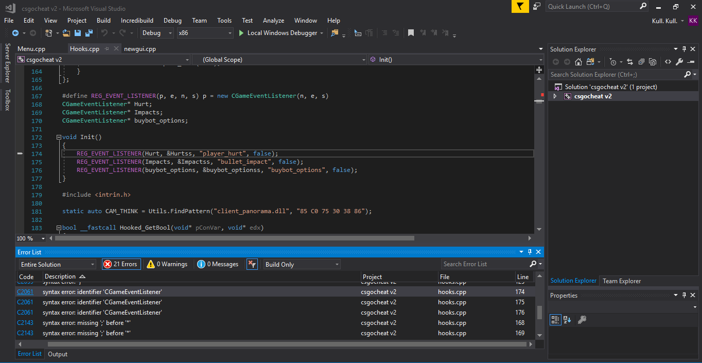Click the Open File toolbar icon

point(66,33)
